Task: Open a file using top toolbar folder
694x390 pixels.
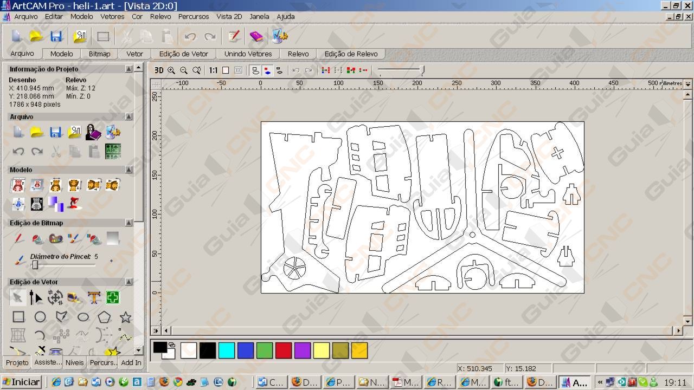Action: 36,36
